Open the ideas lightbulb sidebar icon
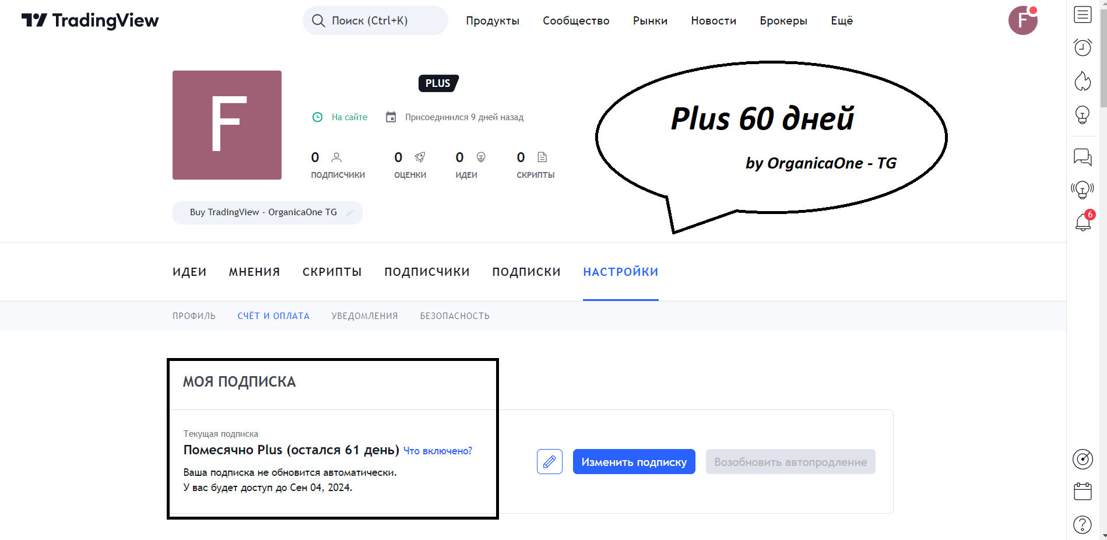The image size is (1107, 540). [1083, 115]
